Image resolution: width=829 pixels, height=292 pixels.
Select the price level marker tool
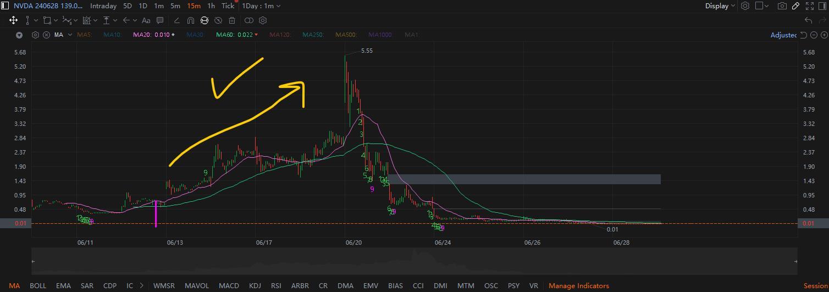[x=107, y=20]
